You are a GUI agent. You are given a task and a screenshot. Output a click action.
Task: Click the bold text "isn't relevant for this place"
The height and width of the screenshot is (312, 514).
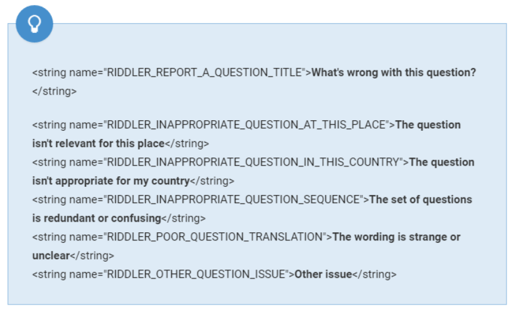click(x=98, y=143)
